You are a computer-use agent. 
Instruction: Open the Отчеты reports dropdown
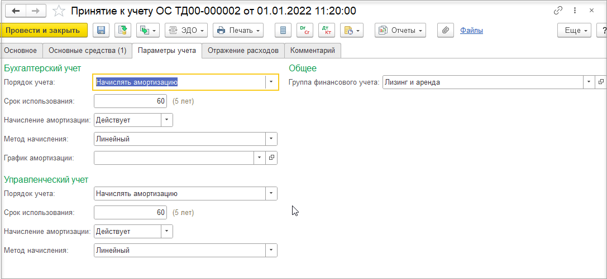click(x=400, y=31)
